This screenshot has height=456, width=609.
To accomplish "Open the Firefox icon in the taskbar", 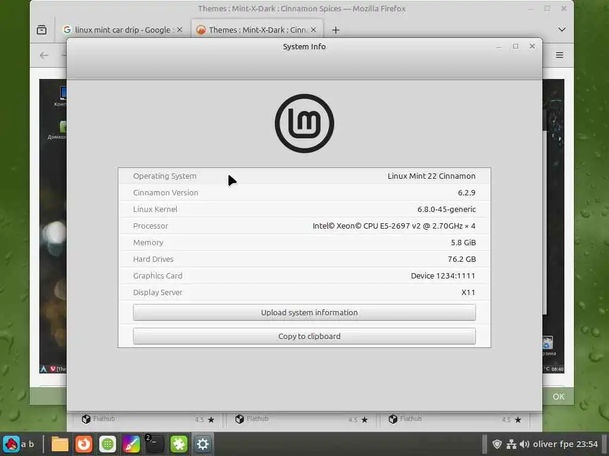I will [x=83, y=444].
